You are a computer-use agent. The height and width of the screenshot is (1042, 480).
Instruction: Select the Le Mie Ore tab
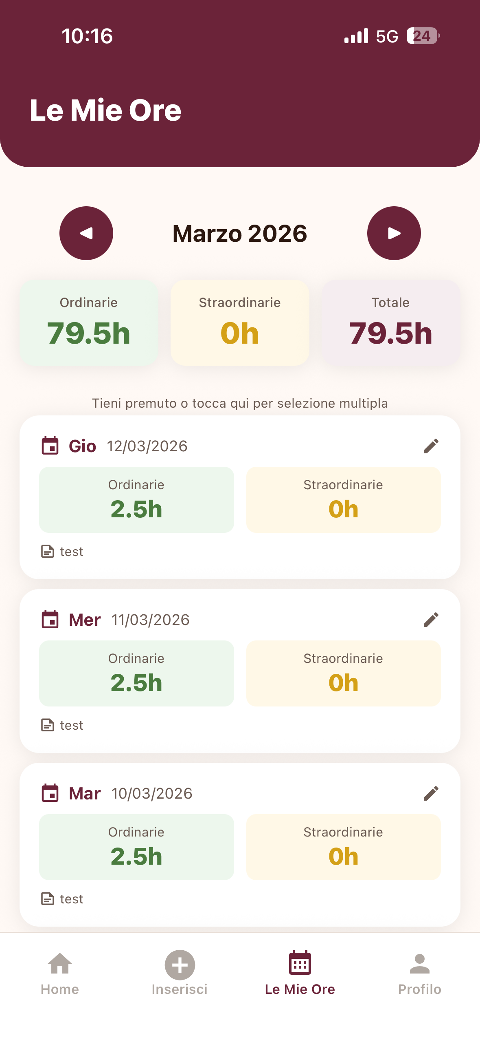[300, 974]
